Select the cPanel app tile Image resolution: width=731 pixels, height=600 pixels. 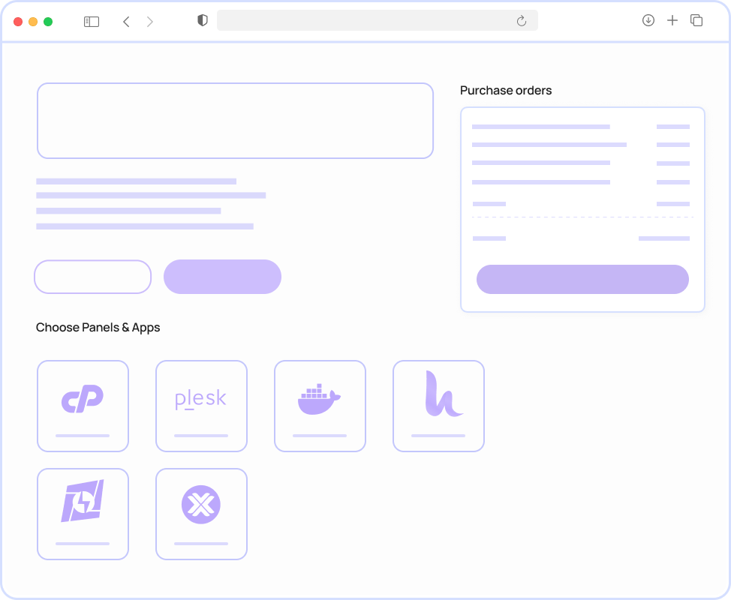83,406
